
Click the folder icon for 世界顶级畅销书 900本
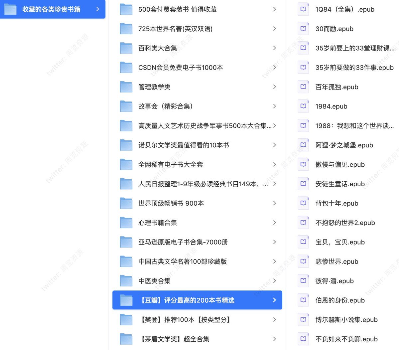point(126,203)
